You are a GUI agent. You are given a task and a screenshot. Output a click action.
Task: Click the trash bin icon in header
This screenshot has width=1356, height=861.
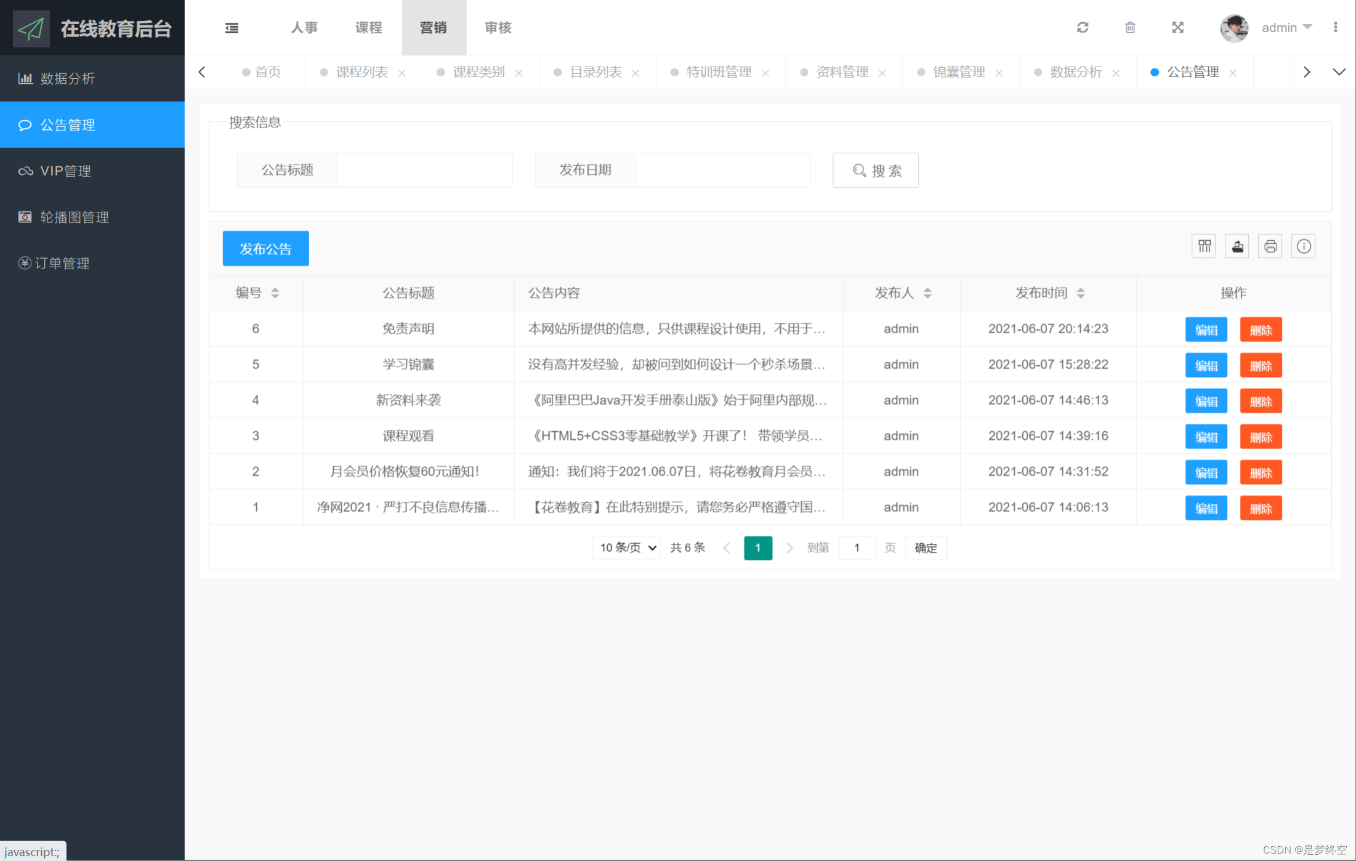point(1130,27)
